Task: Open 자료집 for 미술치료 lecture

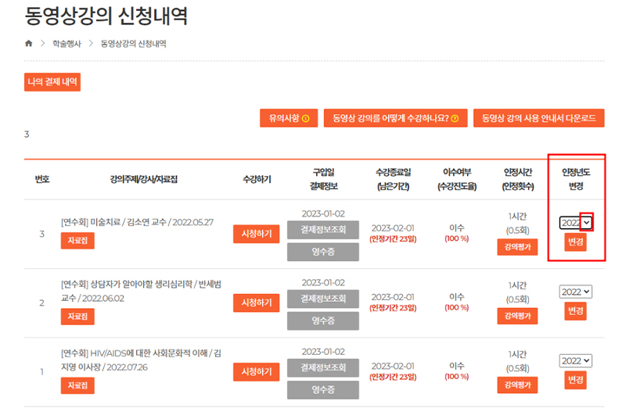Action: pyautogui.click(x=77, y=242)
